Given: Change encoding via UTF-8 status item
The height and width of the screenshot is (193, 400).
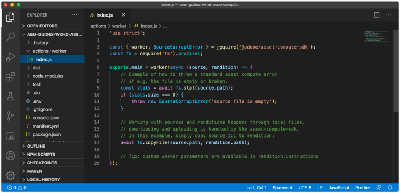Looking at the screenshot, I should [x=305, y=188].
